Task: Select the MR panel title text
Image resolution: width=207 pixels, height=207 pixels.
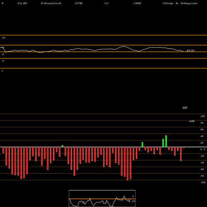Action: tap(185, 108)
